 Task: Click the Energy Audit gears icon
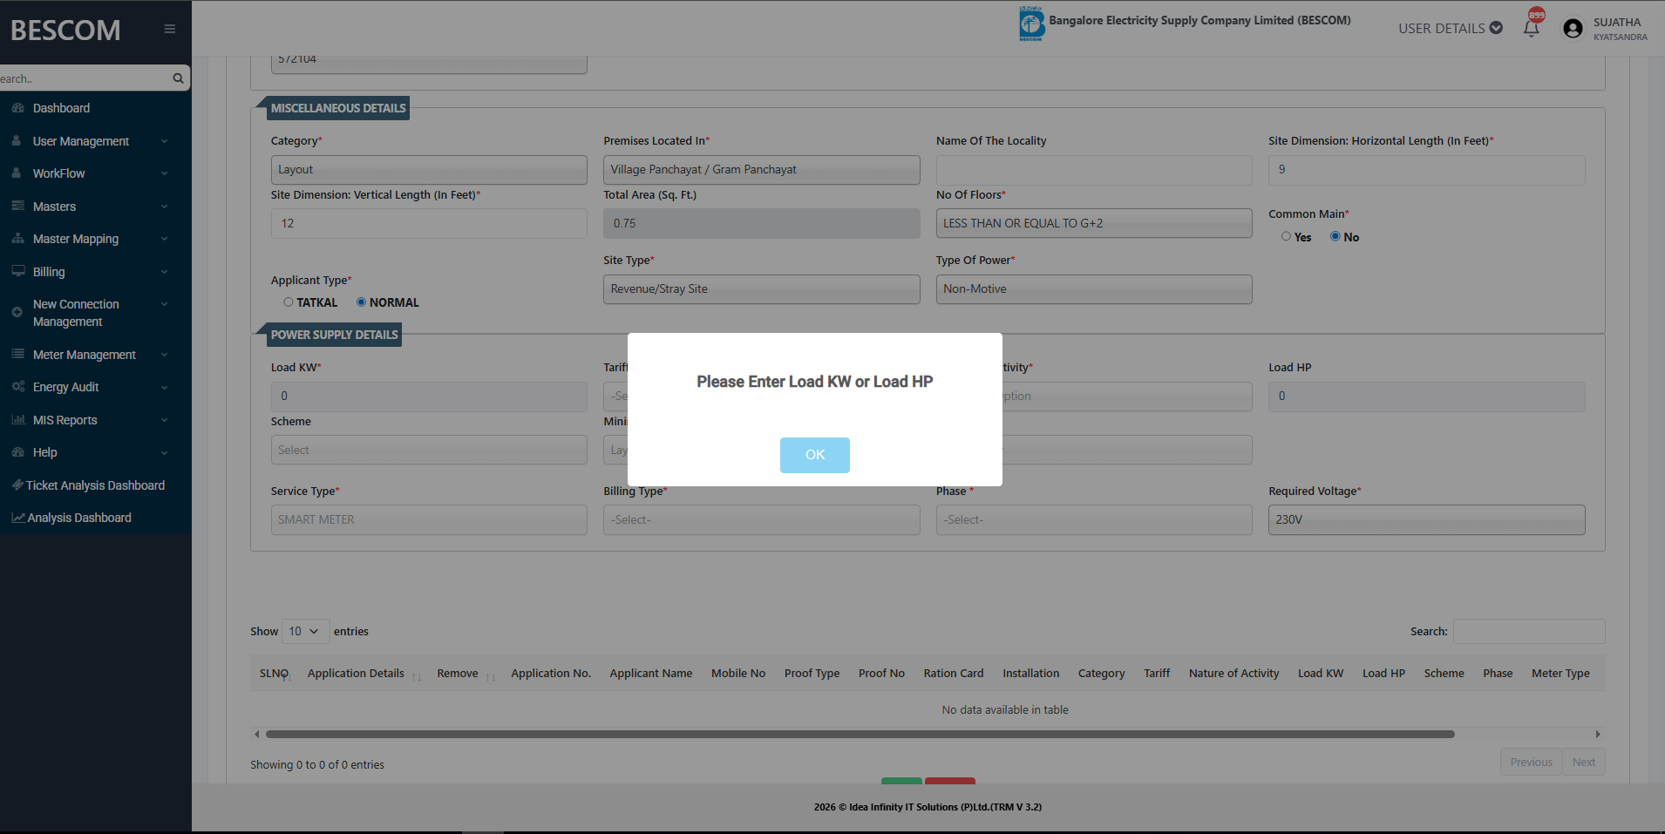17,386
